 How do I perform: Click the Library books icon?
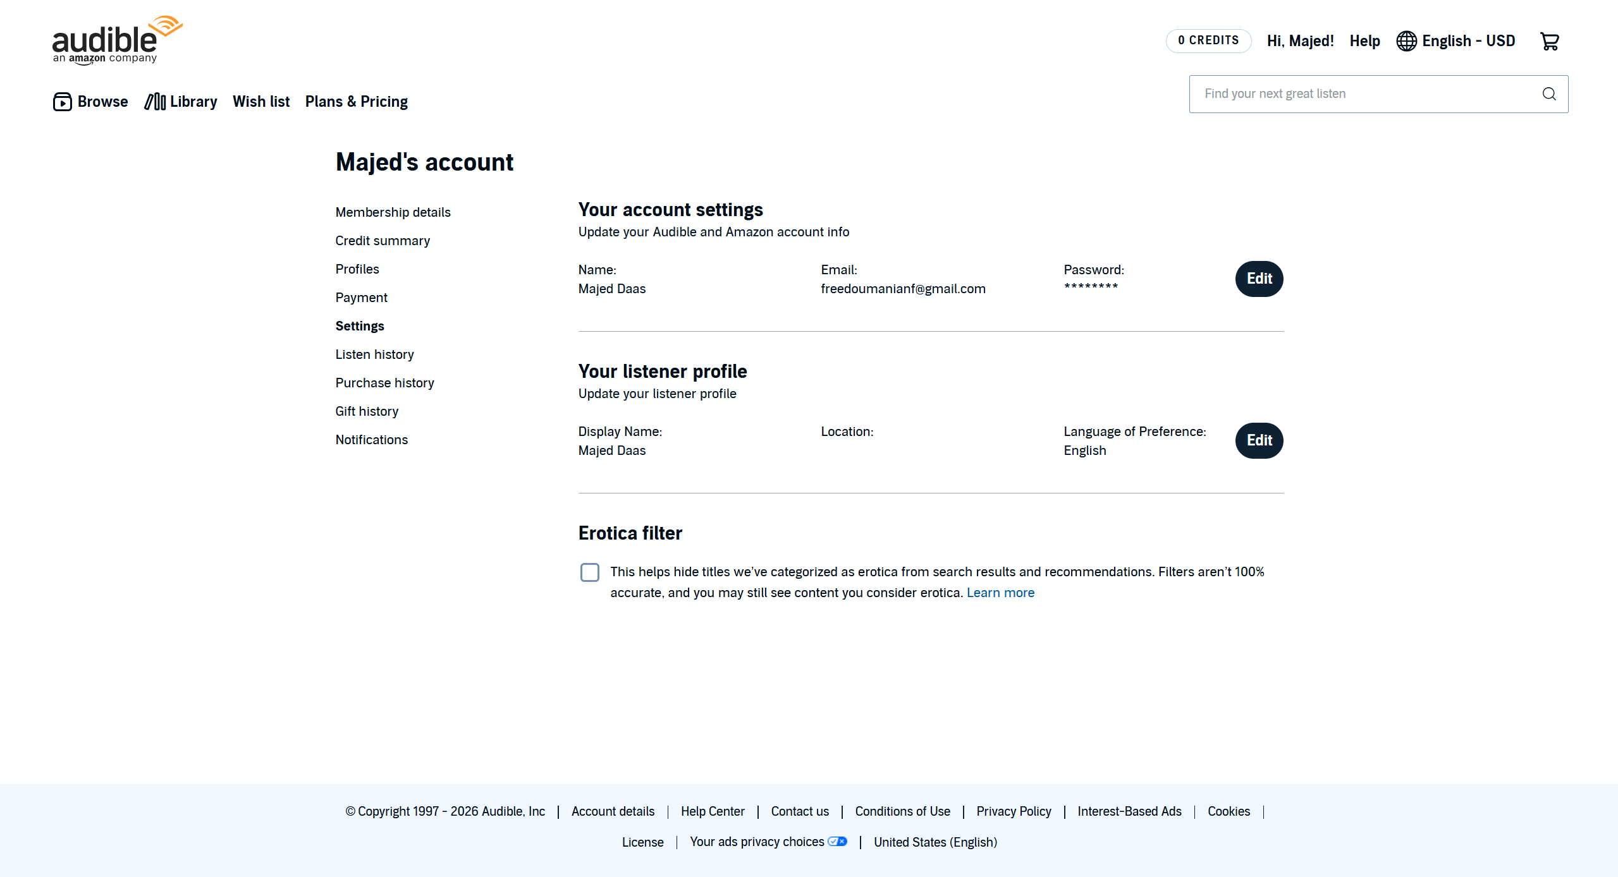pyautogui.click(x=155, y=102)
